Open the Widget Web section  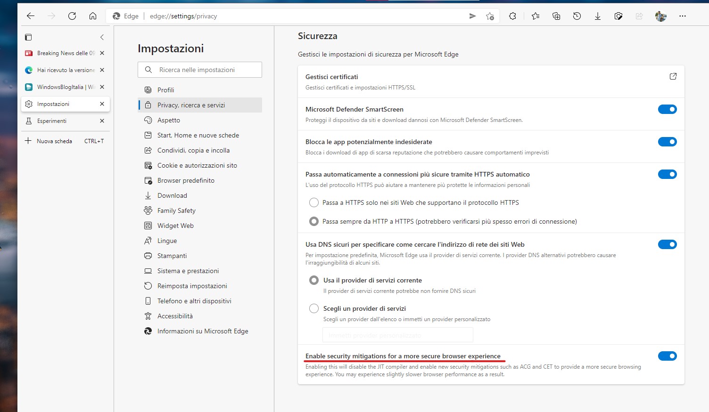point(200,226)
